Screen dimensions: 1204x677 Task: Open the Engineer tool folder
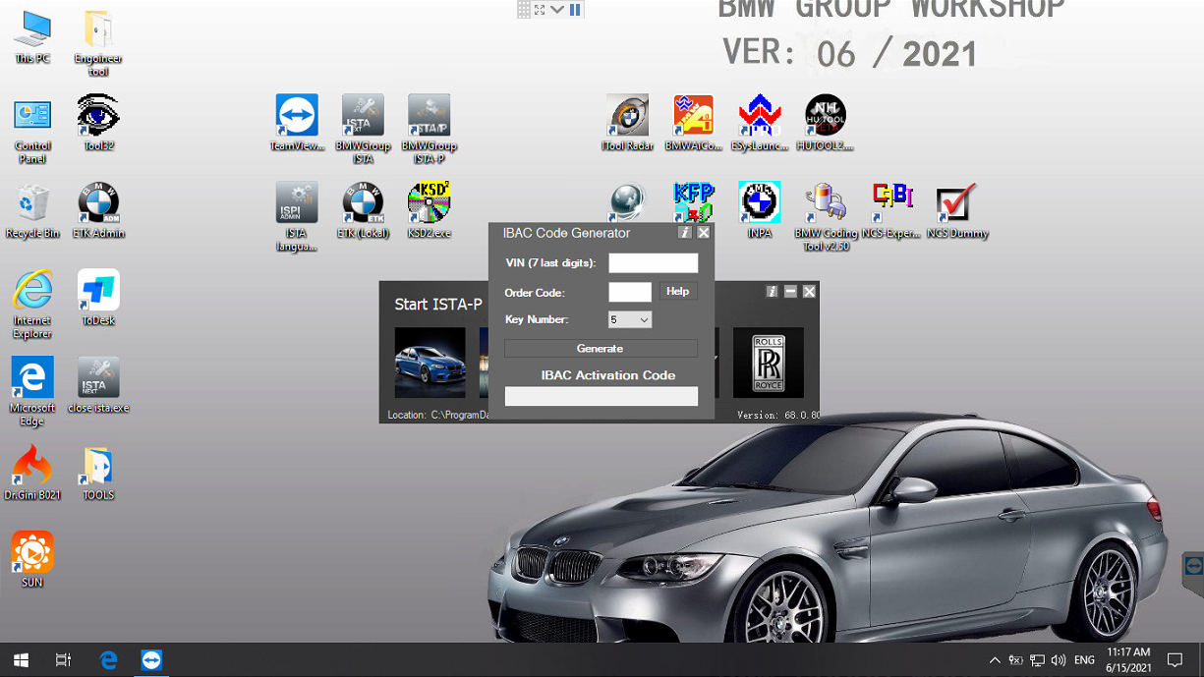click(98, 44)
